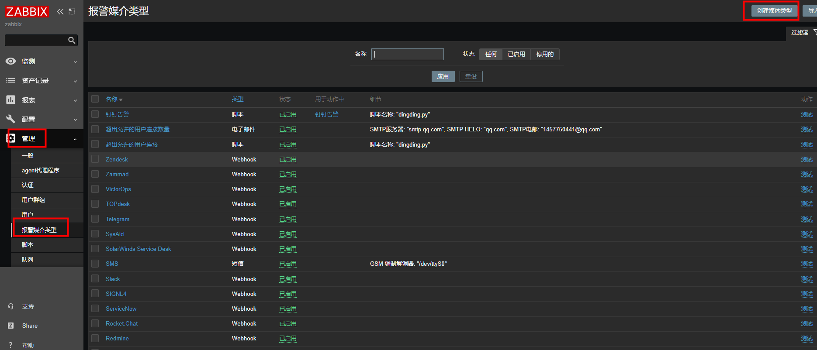The width and height of the screenshot is (817, 350).
Task: Expand the 监测 menu chevron
Action: tap(75, 62)
